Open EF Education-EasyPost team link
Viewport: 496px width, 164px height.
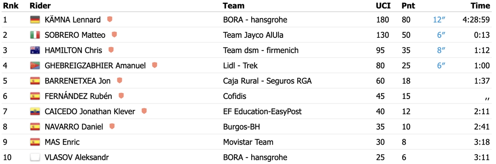[x=262, y=111]
